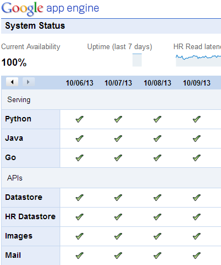Open the Google App Engine logo
Viewport: 221px width, 265px height.
[x=50, y=8]
